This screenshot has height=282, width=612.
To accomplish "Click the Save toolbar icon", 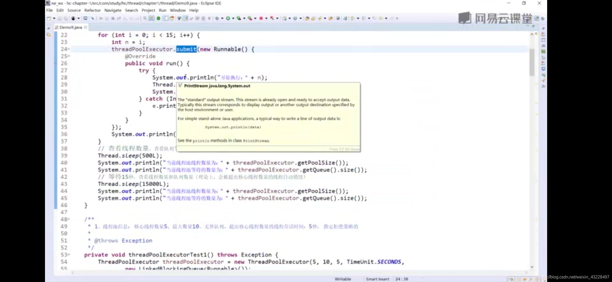I will [x=60, y=18].
